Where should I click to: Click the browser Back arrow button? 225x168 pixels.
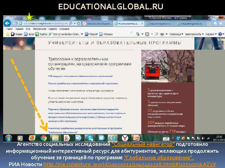(x=7, y=23)
